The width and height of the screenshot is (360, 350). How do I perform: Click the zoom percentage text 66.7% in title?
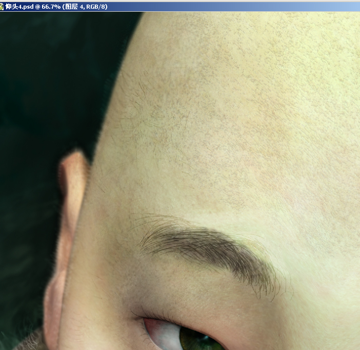[x=52, y=6]
